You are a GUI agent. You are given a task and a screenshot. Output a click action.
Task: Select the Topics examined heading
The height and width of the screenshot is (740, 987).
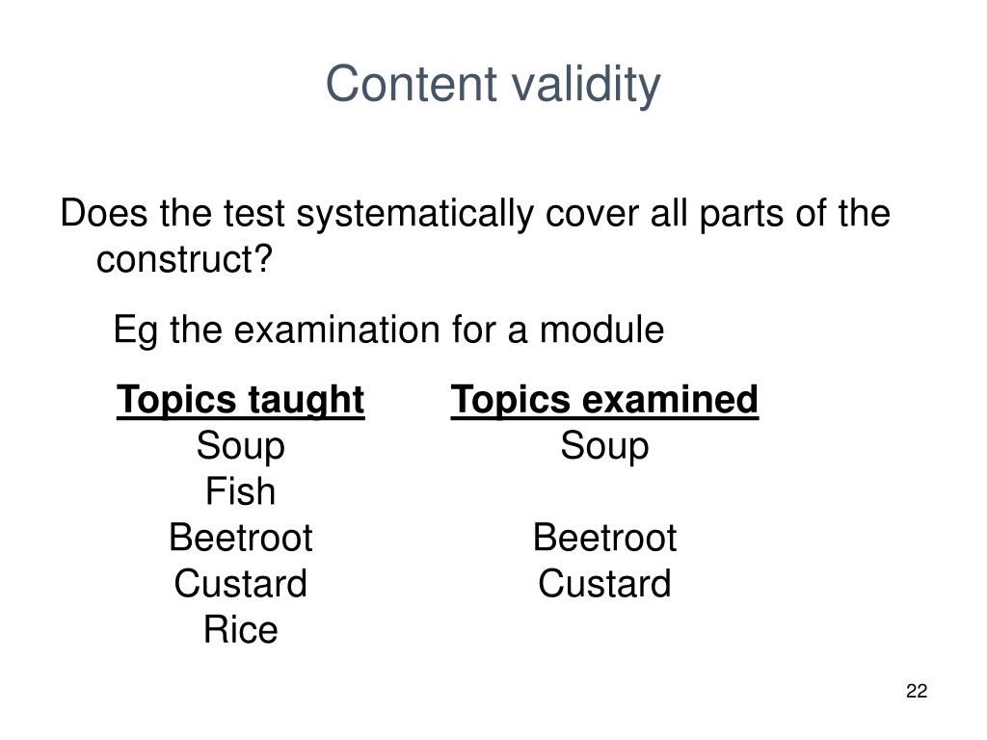[604, 400]
